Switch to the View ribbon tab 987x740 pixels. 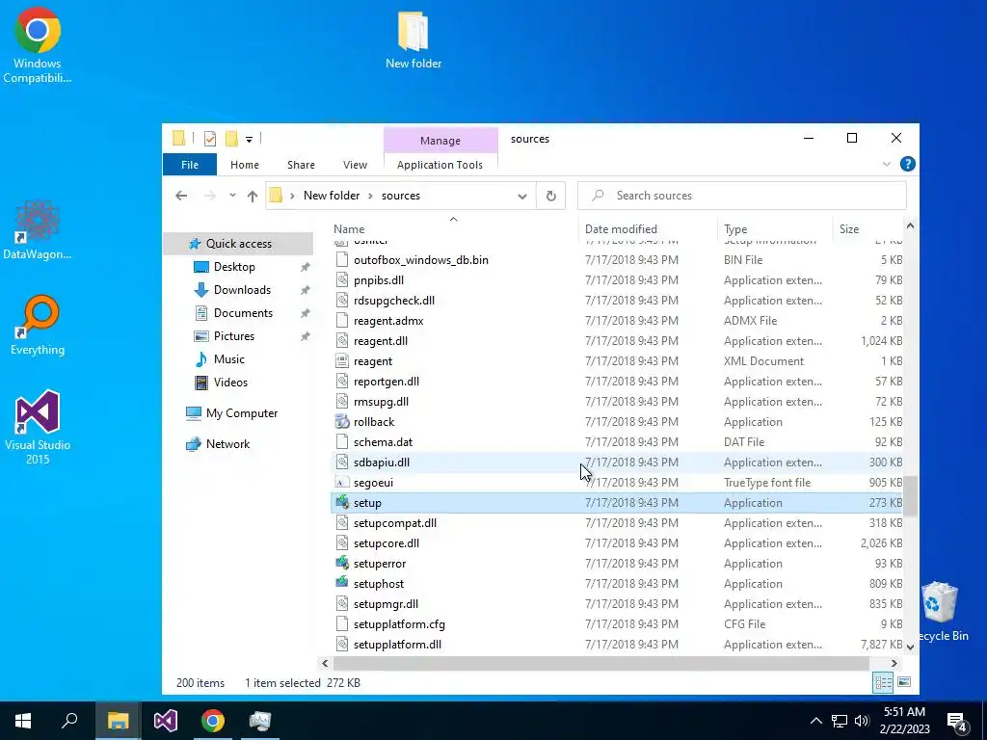(x=355, y=165)
